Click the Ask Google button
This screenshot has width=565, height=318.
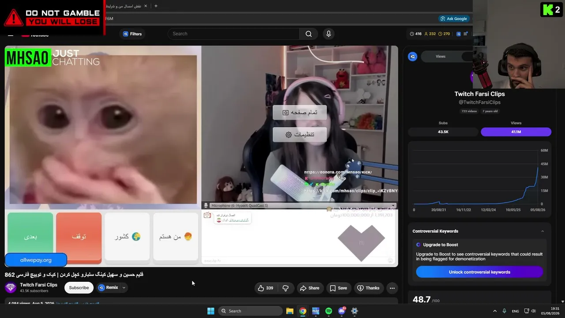pyautogui.click(x=453, y=19)
